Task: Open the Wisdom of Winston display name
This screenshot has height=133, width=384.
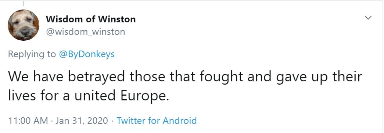Action: point(91,19)
